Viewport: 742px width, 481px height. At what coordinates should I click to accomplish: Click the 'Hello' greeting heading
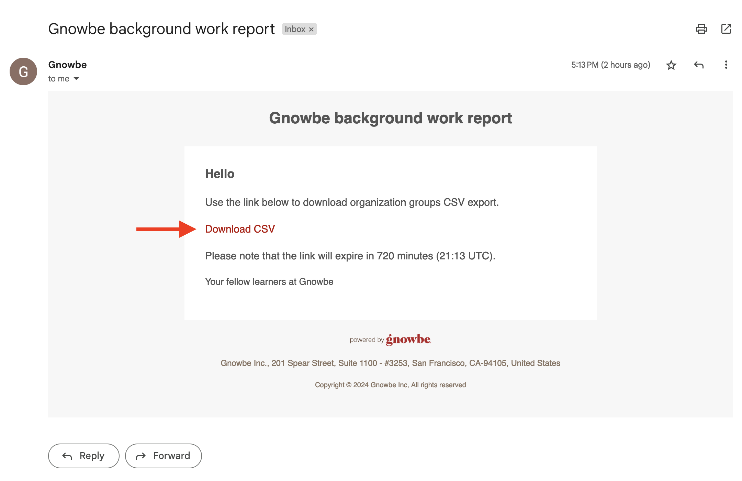220,174
